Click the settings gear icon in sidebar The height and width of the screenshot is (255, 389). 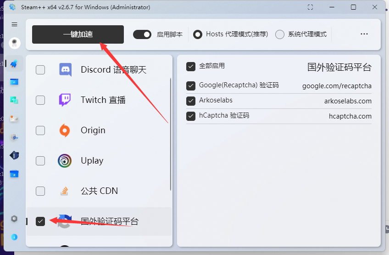pyautogui.click(x=14, y=219)
